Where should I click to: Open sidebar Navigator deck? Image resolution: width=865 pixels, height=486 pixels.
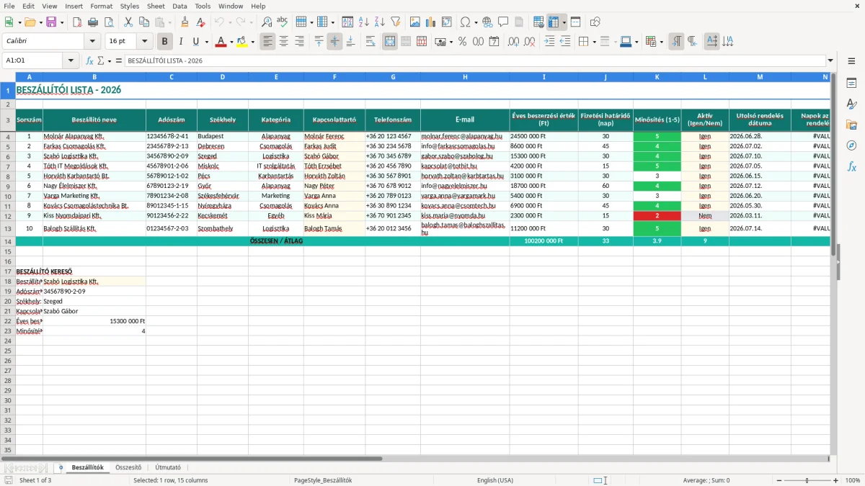pos(852,145)
